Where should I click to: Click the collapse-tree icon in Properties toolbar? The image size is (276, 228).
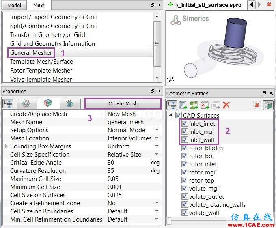click(8, 103)
